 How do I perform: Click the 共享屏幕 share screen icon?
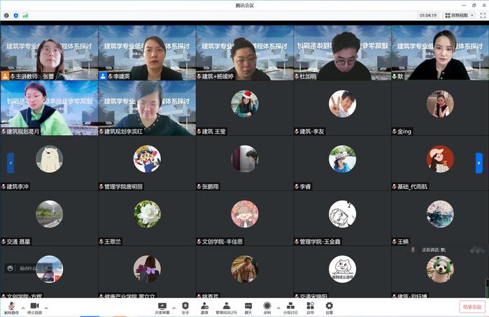click(162, 306)
